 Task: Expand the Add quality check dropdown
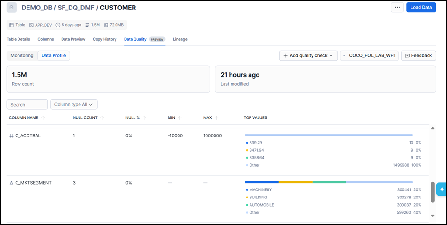coord(308,55)
